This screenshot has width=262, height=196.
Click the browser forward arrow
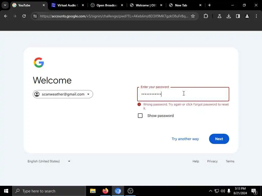point(15,16)
